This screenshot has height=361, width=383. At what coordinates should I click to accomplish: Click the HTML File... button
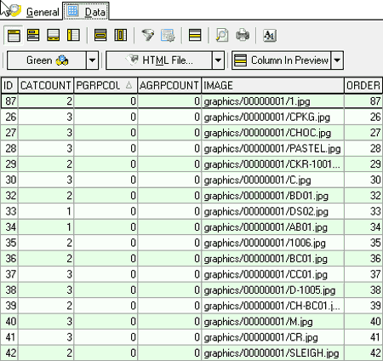coord(159,60)
